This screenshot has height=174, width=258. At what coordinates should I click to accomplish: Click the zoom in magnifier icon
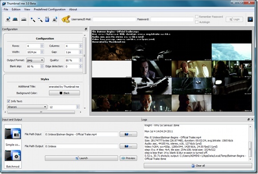coord(33,20)
